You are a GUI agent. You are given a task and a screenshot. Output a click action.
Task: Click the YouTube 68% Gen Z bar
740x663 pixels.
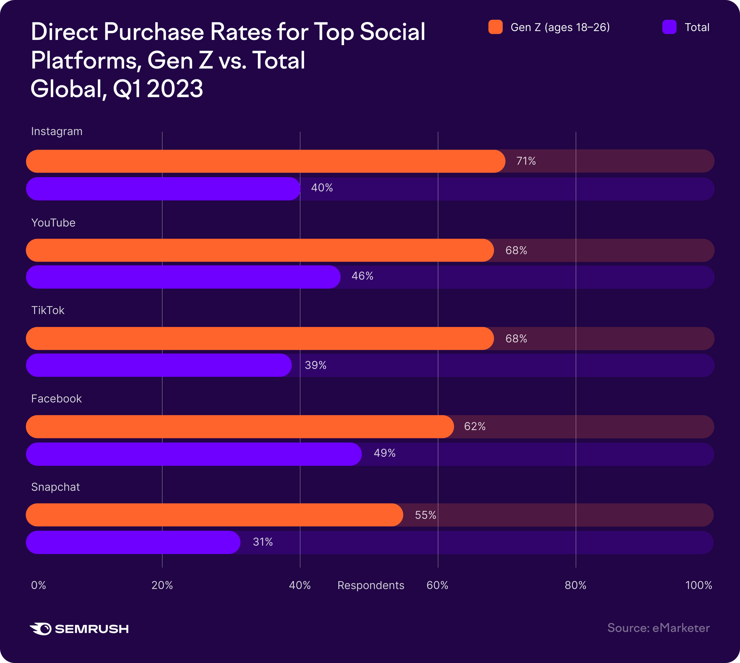259,250
